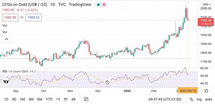Reset chart view with the circular arrow icon
This screenshot has width=215, height=104.
(108, 82)
